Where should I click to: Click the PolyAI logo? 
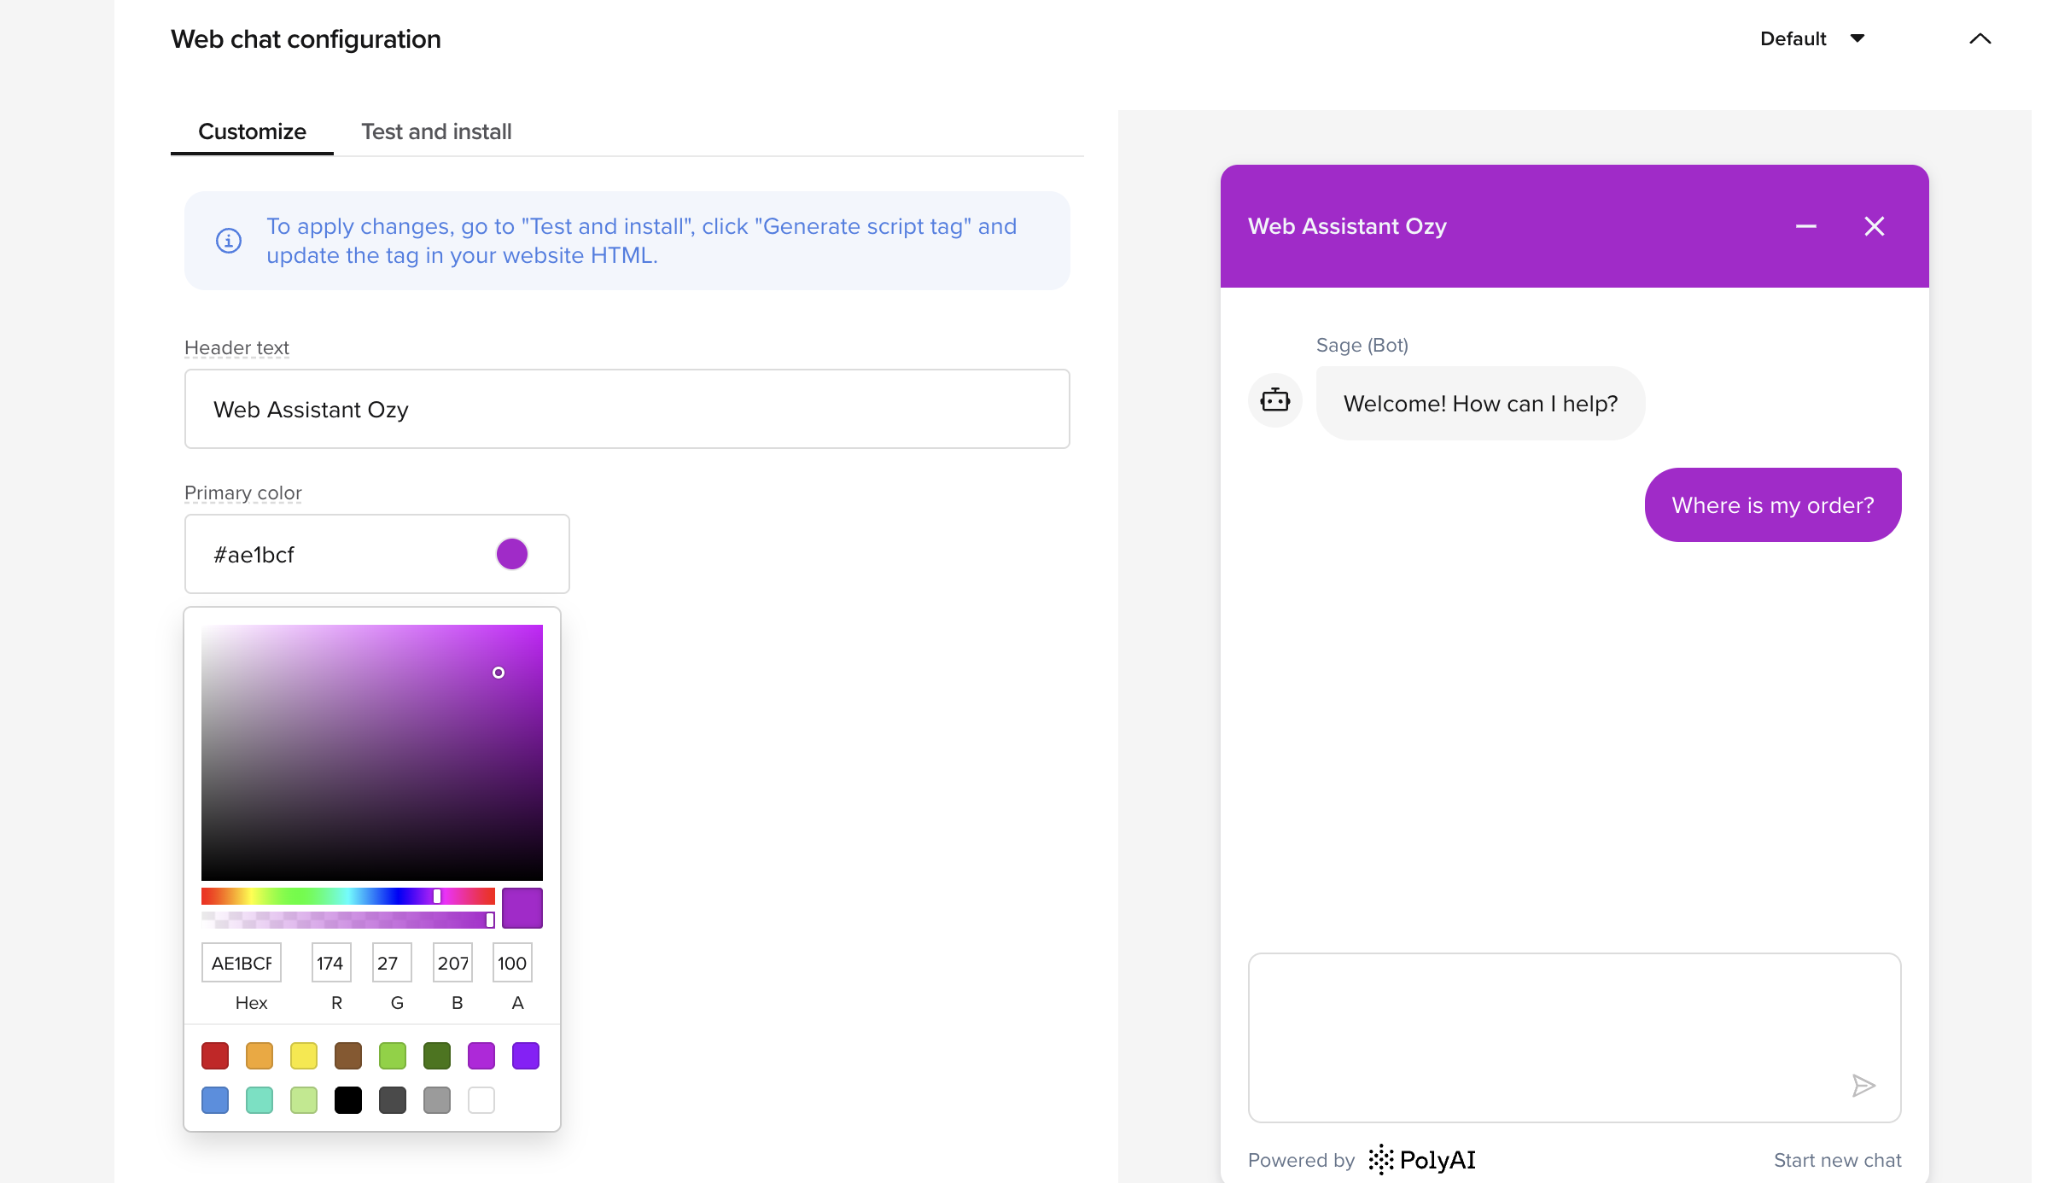pos(1422,1159)
